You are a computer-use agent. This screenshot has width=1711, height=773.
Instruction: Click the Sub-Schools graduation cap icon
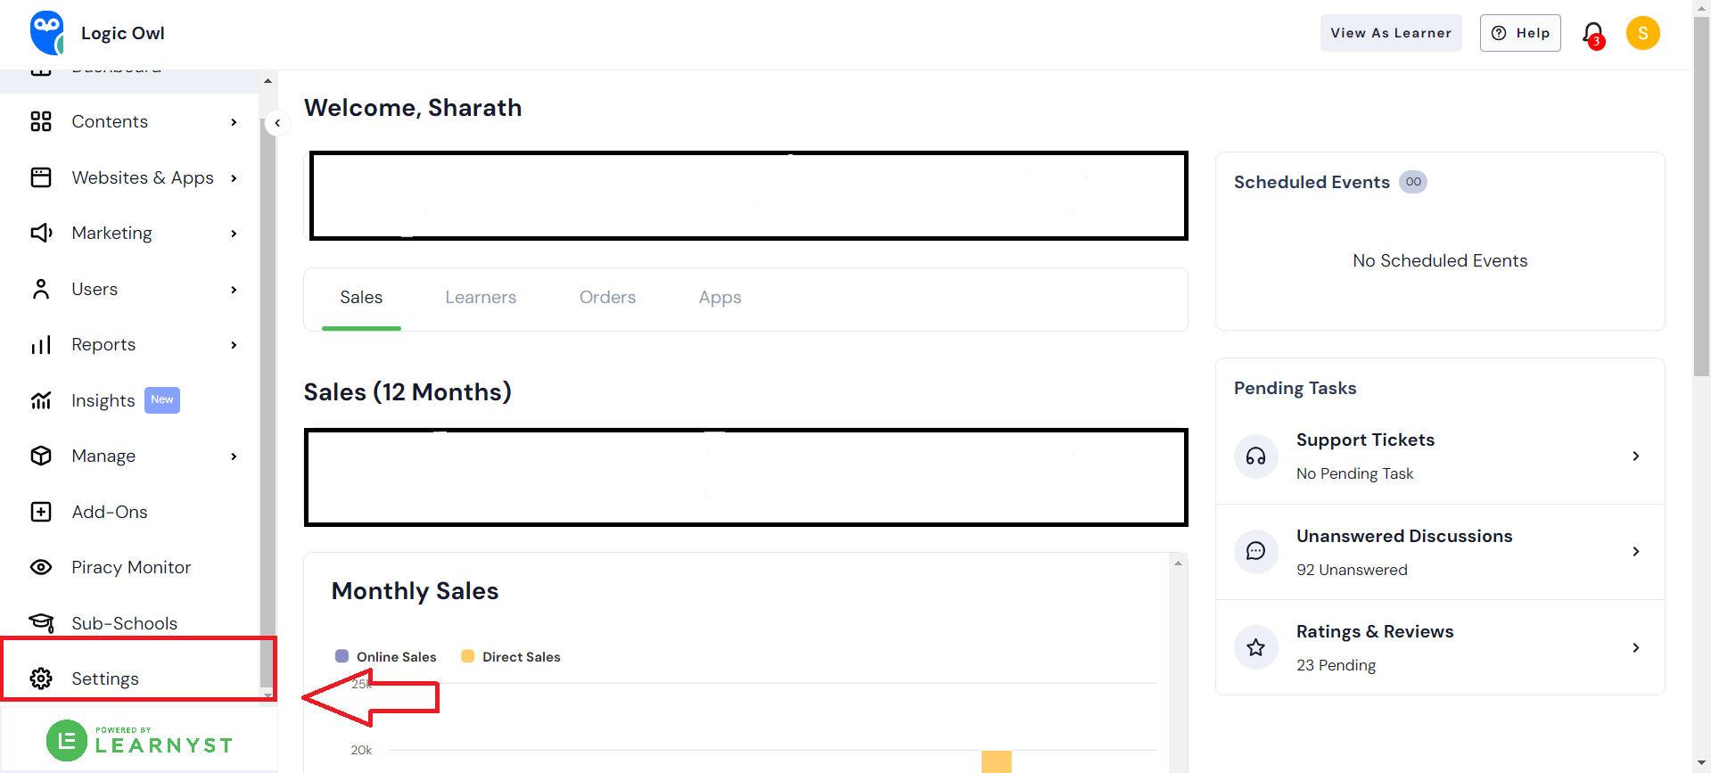[x=41, y=622]
